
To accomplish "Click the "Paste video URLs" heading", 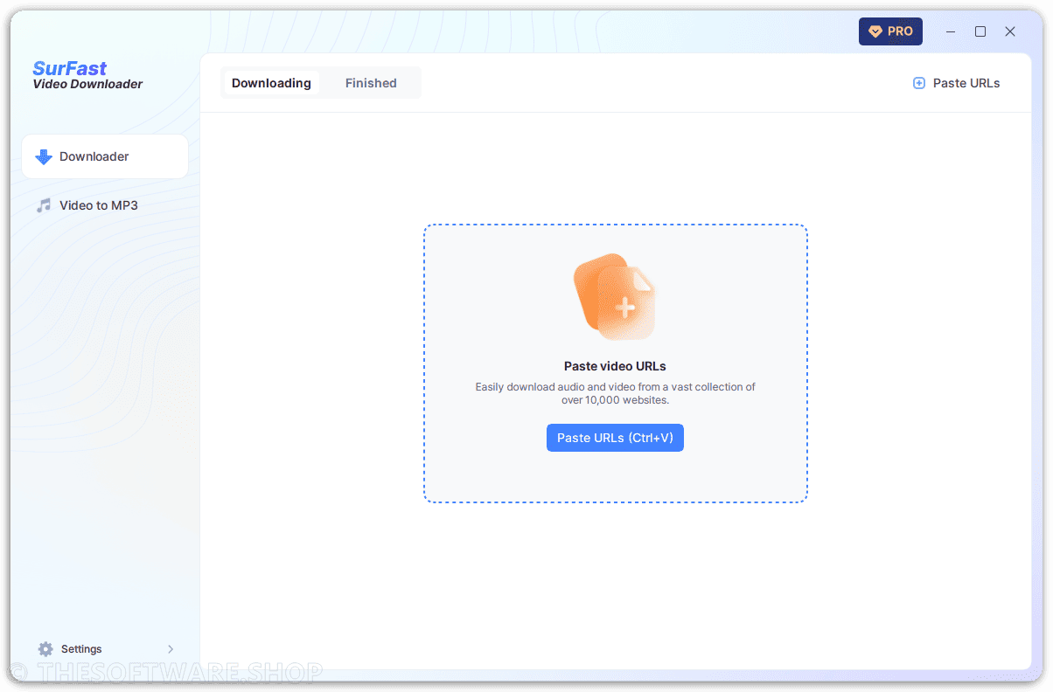I will click(x=615, y=366).
